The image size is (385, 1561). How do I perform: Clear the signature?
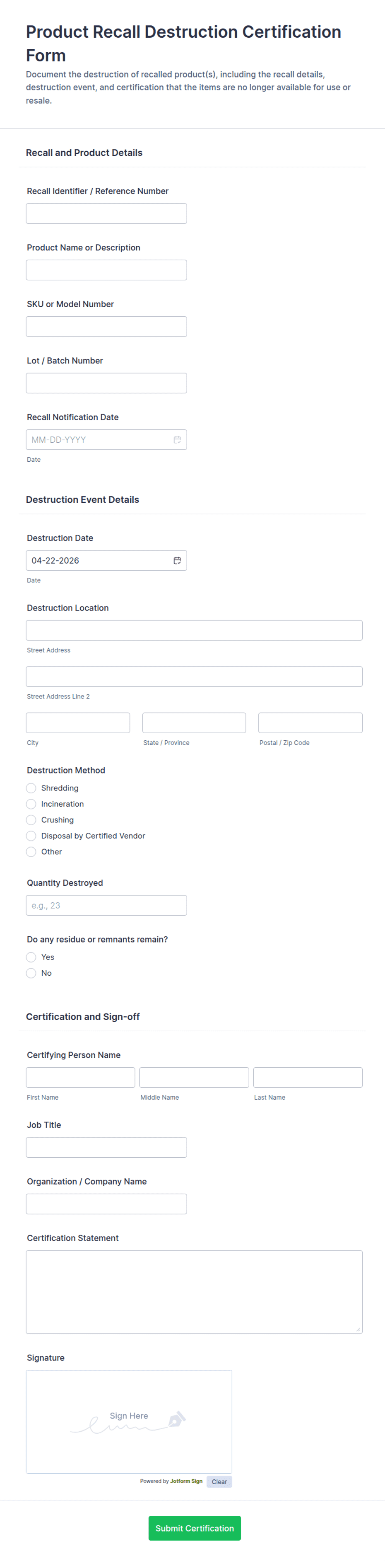(x=219, y=1481)
